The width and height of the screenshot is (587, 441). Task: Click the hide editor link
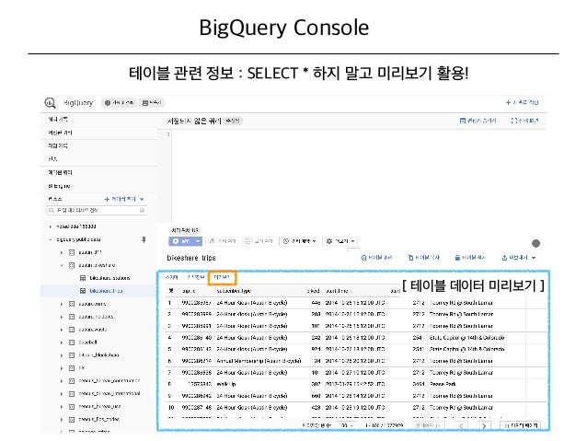478,121
